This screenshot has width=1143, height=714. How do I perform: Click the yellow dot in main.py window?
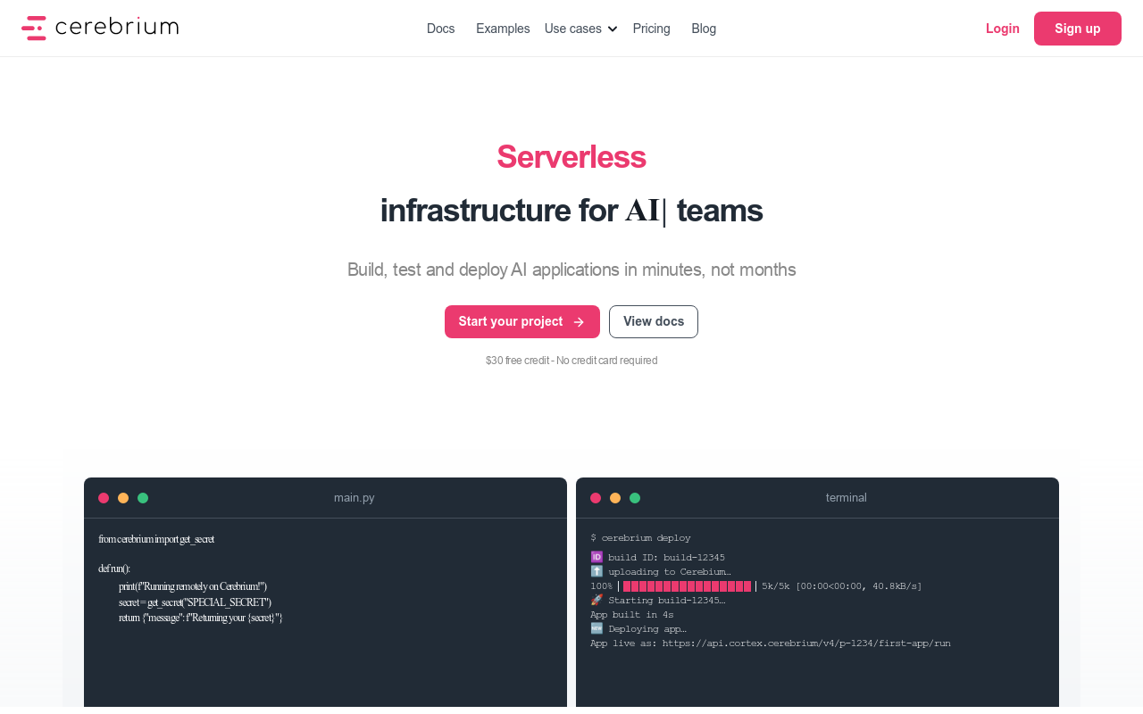click(x=123, y=498)
